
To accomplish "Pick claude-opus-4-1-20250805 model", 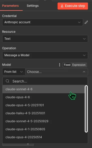I will [x=44, y=129].
